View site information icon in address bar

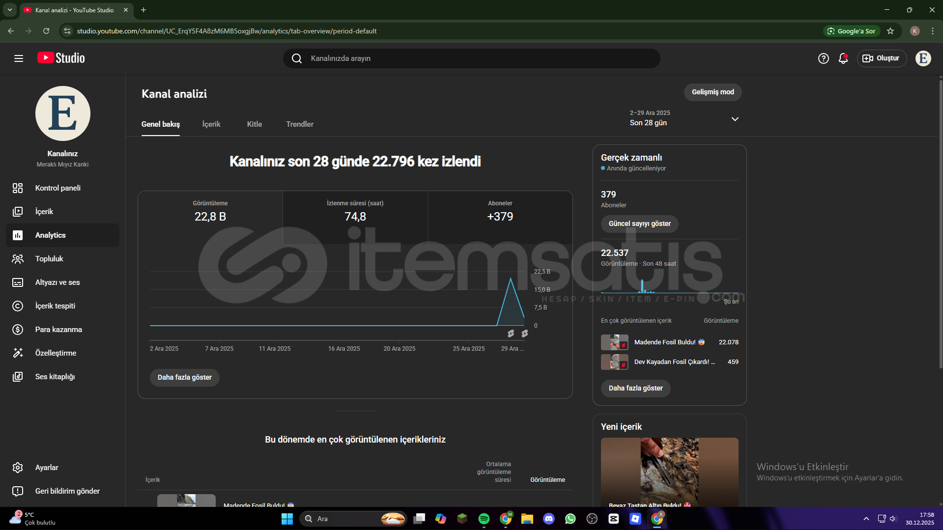pos(68,31)
